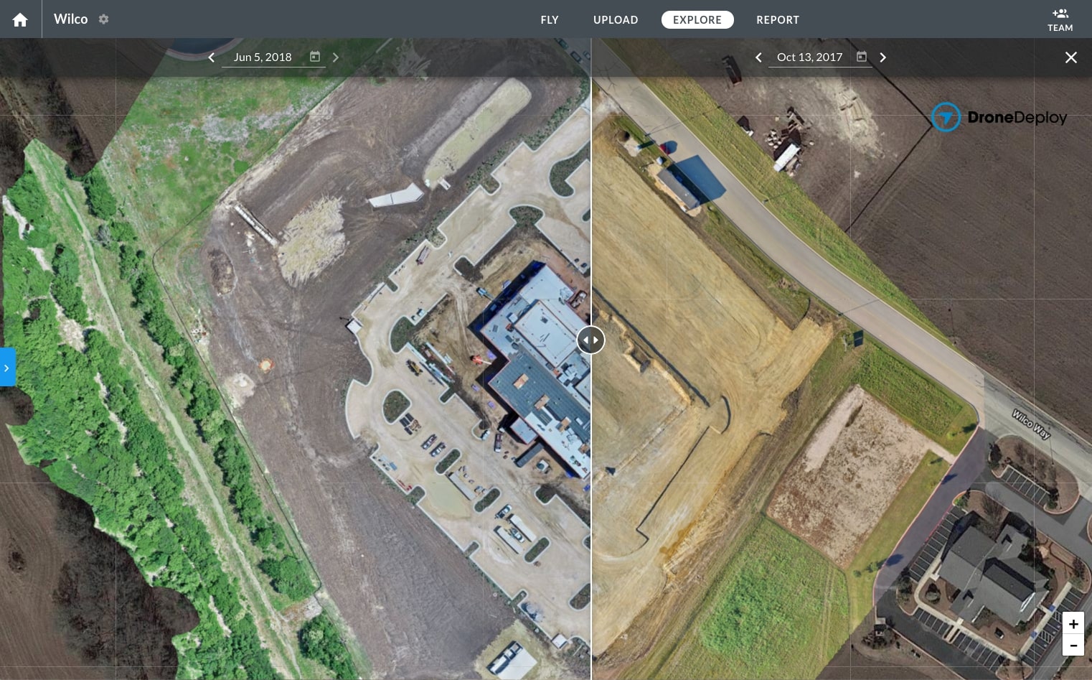
Task: Click the compare slider handle between maps
Action: 591,340
